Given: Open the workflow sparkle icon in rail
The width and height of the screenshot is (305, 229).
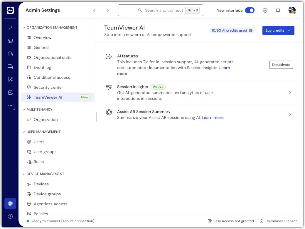Looking at the screenshot, I should coord(10,80).
